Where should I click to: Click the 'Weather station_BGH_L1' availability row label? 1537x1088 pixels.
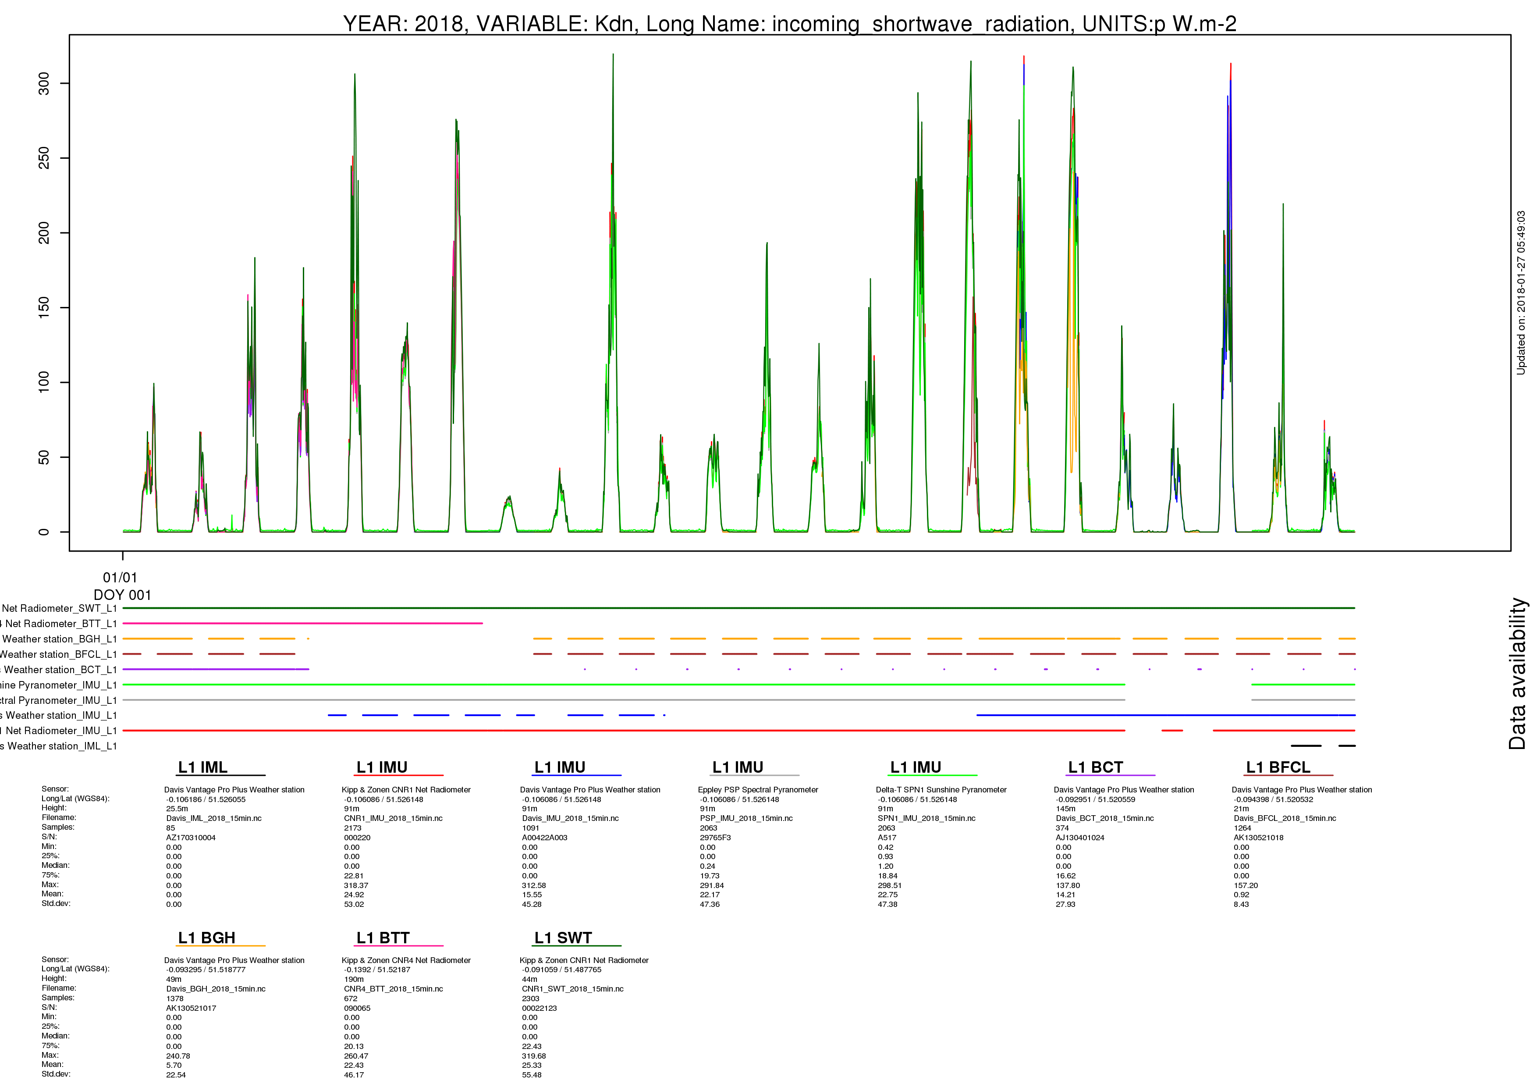(59, 639)
